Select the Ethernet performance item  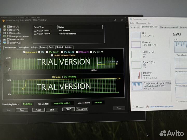click(151, 75)
